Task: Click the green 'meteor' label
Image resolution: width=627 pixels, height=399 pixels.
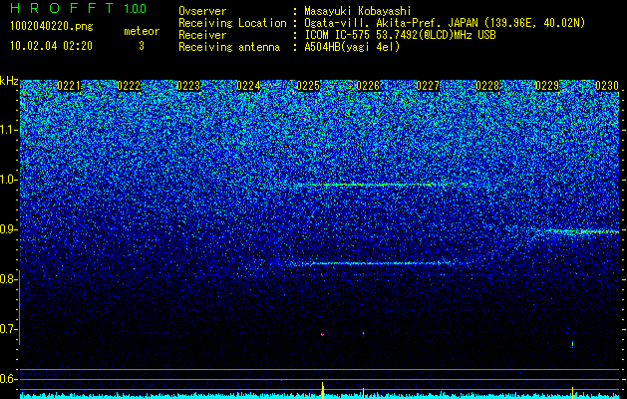Action: pyautogui.click(x=142, y=31)
